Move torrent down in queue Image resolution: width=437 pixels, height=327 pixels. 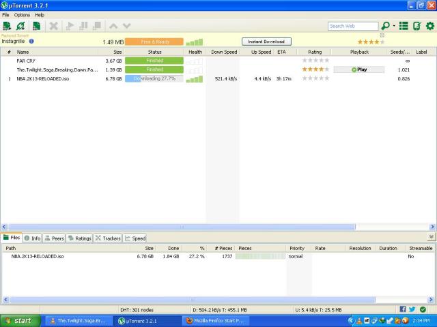pyautogui.click(x=127, y=26)
